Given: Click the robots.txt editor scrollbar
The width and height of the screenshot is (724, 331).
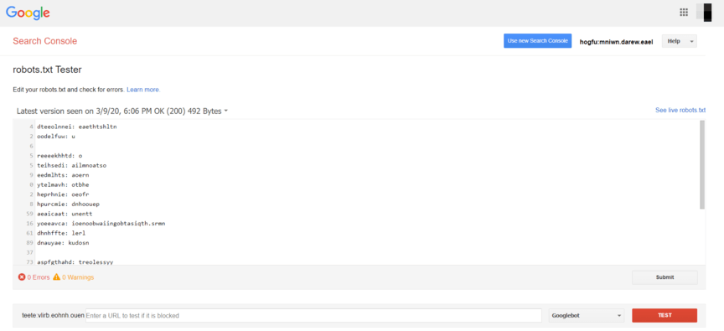Looking at the screenshot, I should (x=702, y=164).
